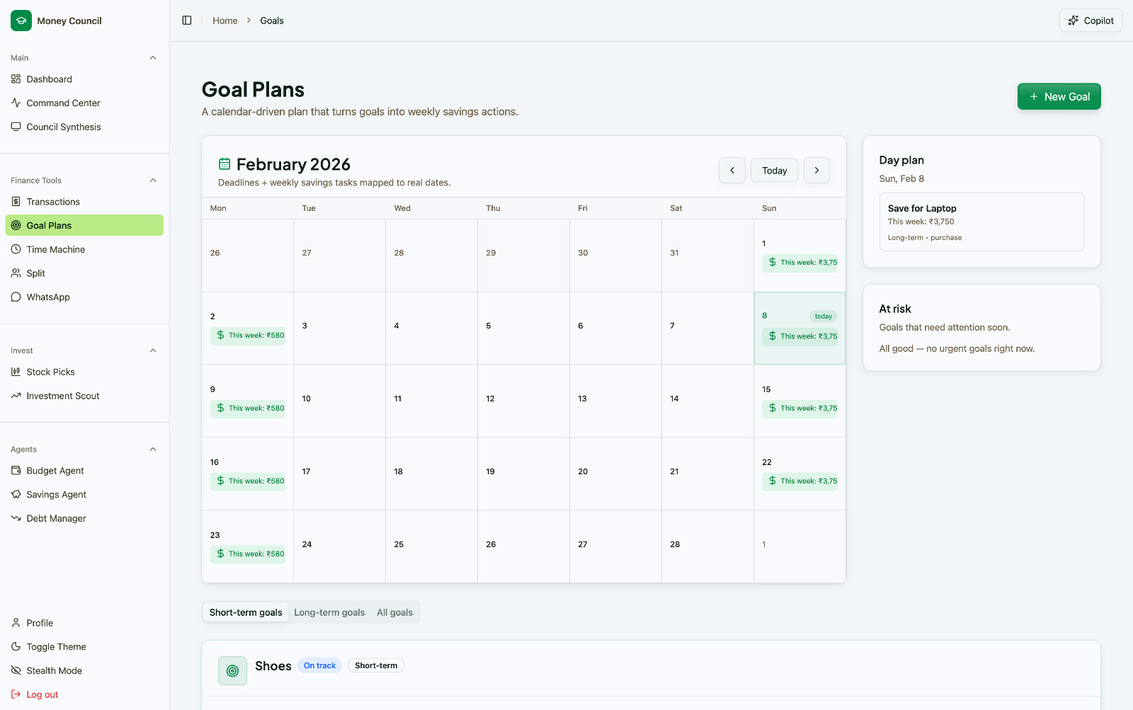
Task: Open Stock Picks page
Action: 50,372
